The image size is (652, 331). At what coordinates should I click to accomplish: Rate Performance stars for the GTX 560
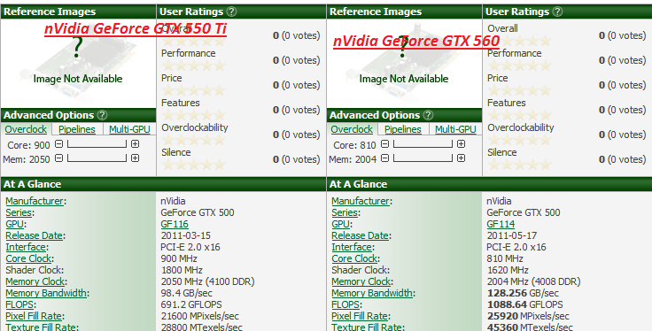click(519, 65)
